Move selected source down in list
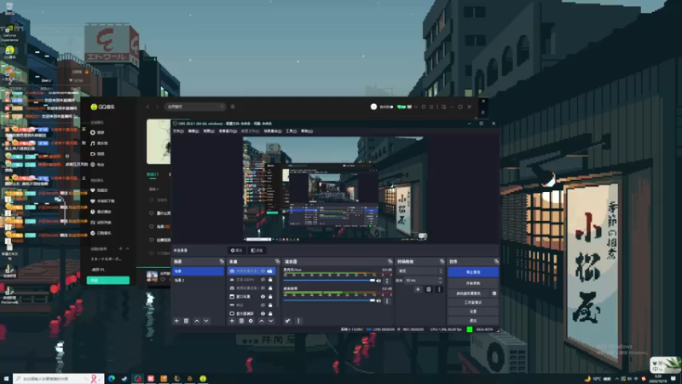Image resolution: width=682 pixels, height=384 pixels. 270,321
